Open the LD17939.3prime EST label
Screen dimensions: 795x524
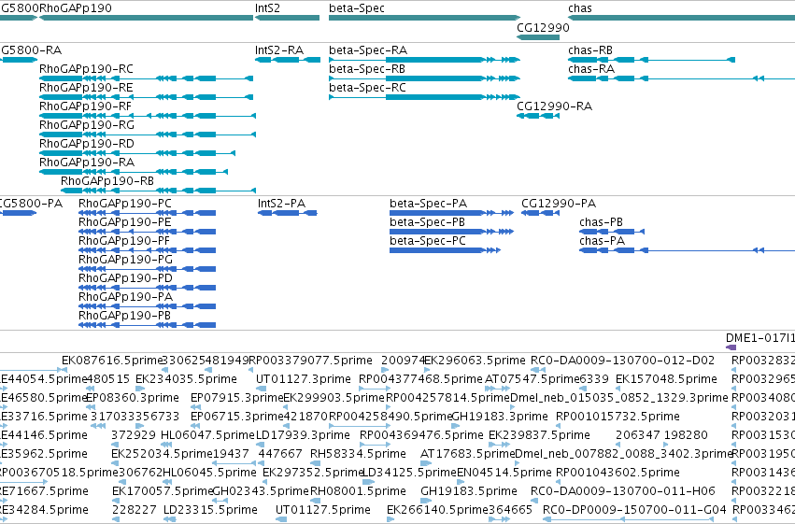click(x=303, y=436)
